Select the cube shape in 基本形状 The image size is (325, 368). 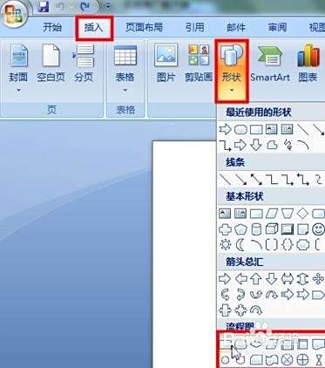coord(272,229)
